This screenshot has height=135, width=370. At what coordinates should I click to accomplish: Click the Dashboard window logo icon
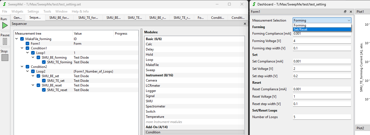(x=254, y=4)
